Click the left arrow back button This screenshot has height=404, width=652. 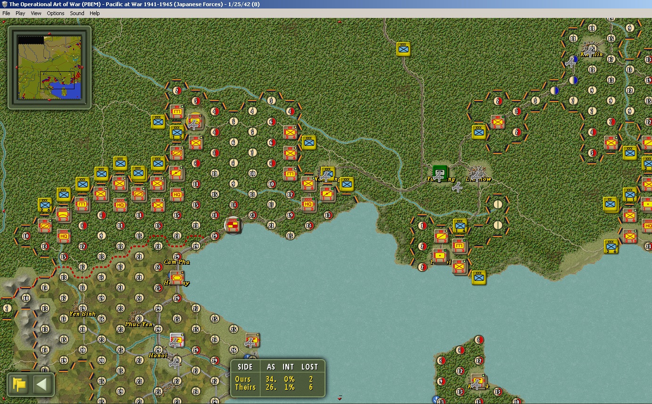pos(42,384)
